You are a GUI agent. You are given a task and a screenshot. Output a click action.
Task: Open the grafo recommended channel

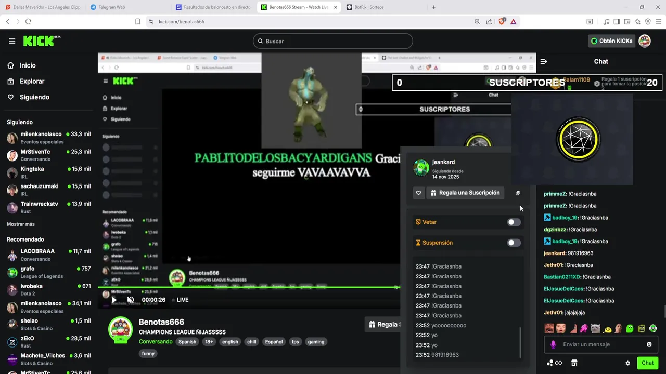click(x=49, y=272)
